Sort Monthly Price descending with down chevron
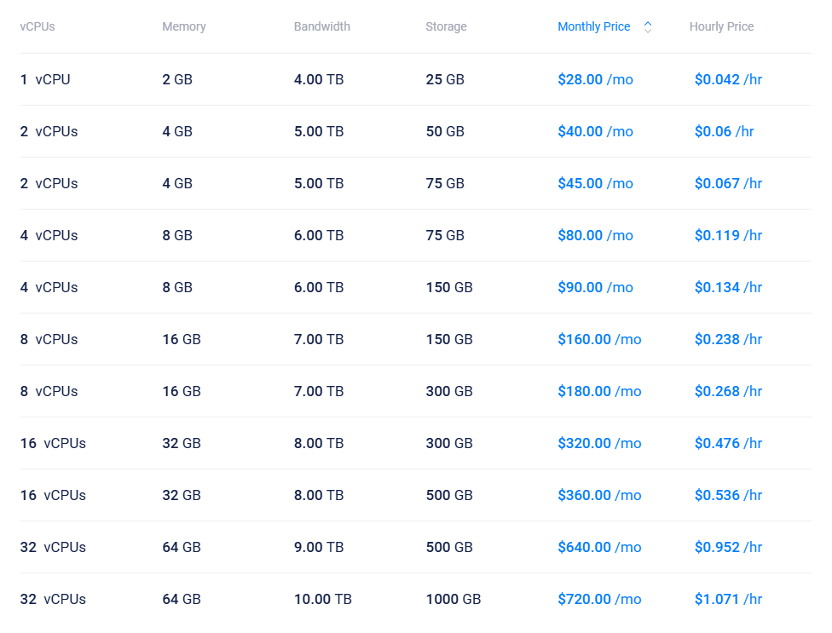The image size is (832, 633). tap(648, 31)
